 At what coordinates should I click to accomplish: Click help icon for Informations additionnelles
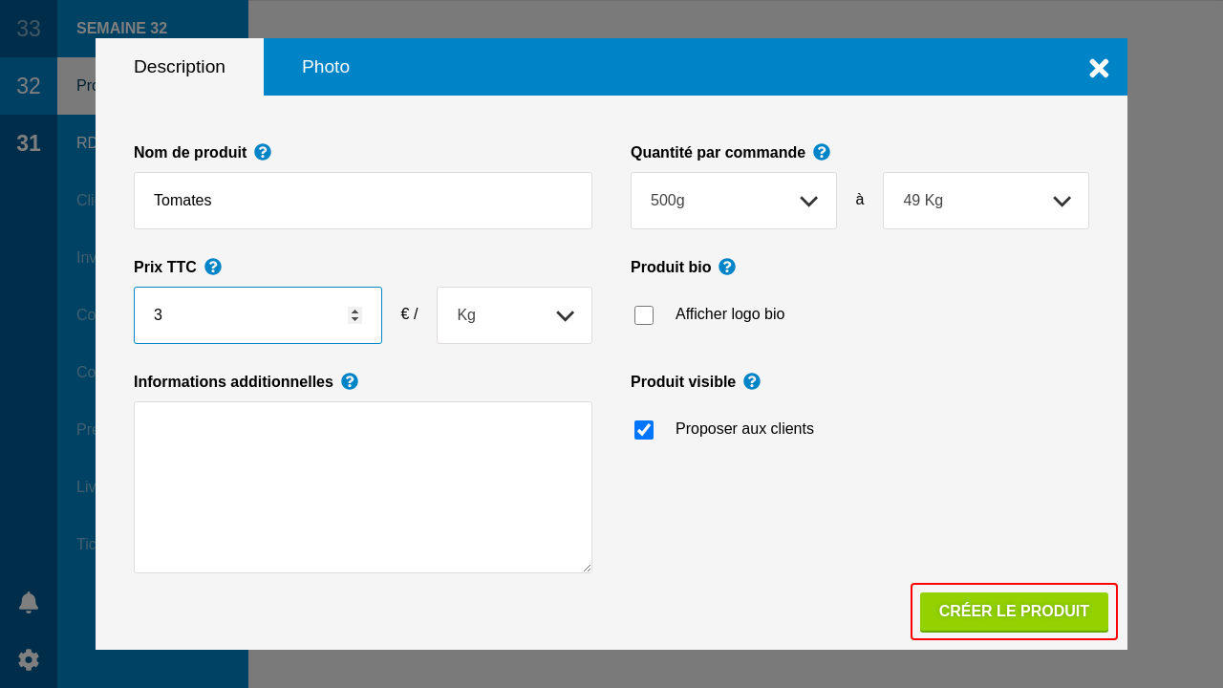coord(350,381)
